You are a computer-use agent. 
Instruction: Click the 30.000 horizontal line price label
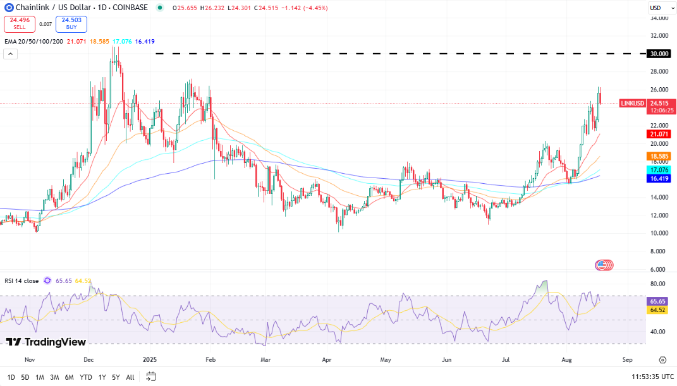[x=659, y=54]
